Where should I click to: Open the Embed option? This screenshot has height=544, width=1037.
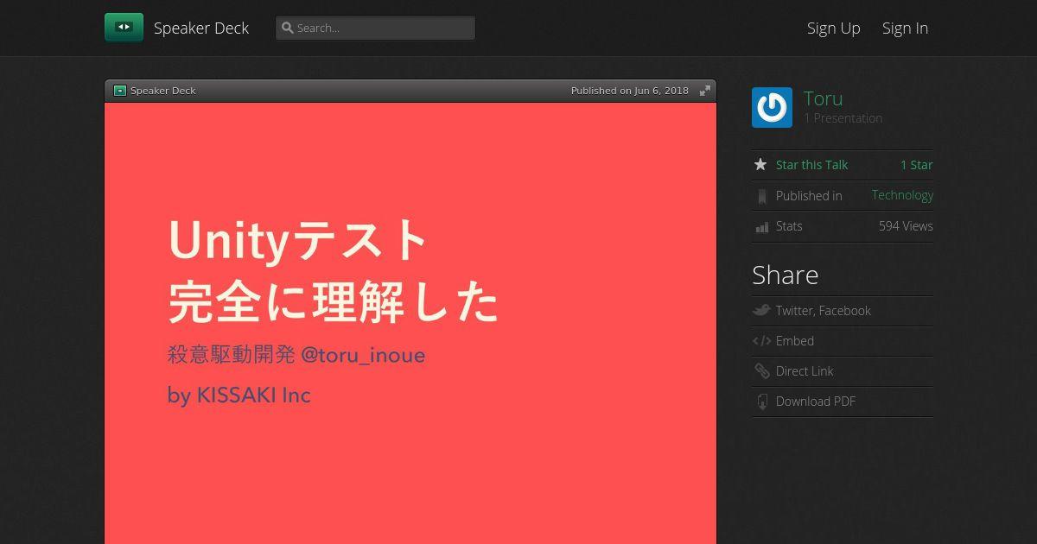click(795, 341)
